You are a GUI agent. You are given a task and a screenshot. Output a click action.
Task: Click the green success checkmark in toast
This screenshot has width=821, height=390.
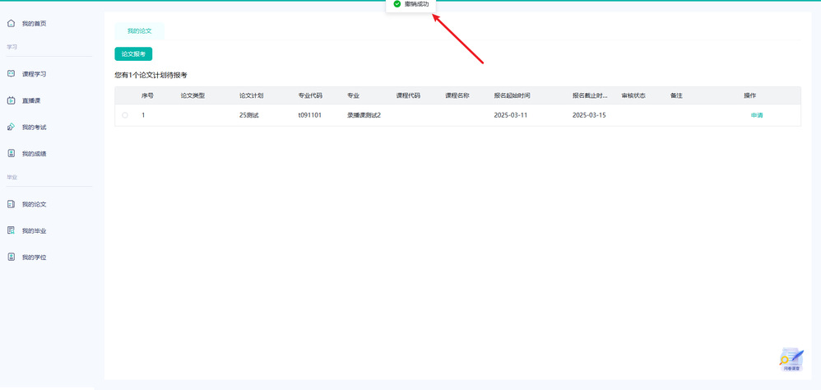click(397, 4)
